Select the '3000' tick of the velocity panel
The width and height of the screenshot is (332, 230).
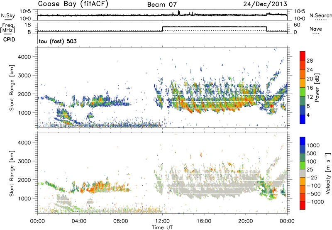pos(24,161)
